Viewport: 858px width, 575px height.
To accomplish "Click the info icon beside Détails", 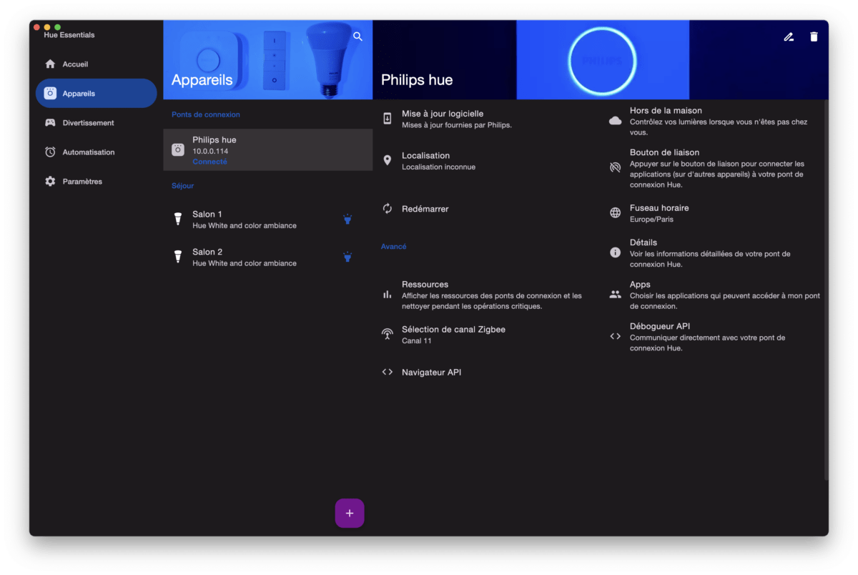I will (x=615, y=252).
